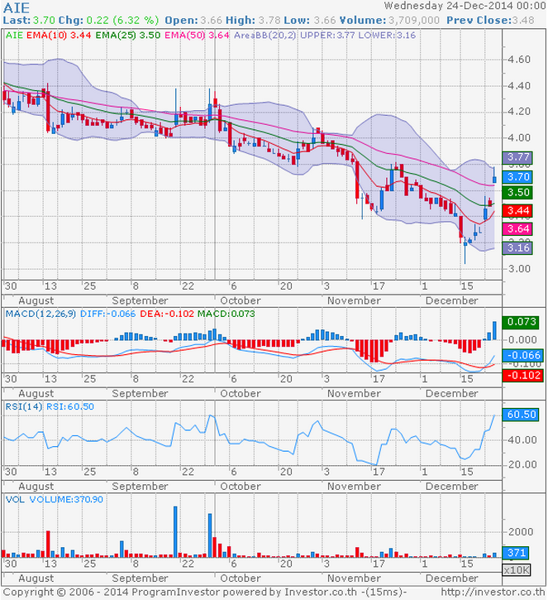The image size is (548, 600).
Task: Click the green 3.50 EMA tag
Action: tap(517, 193)
